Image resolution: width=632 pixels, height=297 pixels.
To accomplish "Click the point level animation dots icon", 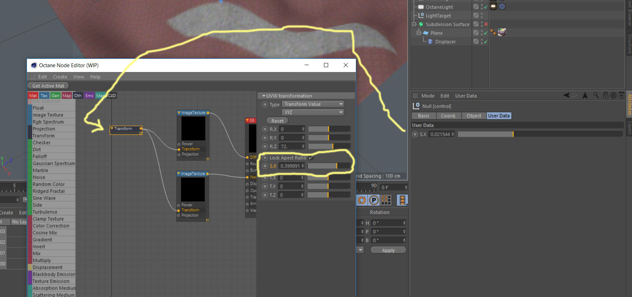I will point(386,200).
